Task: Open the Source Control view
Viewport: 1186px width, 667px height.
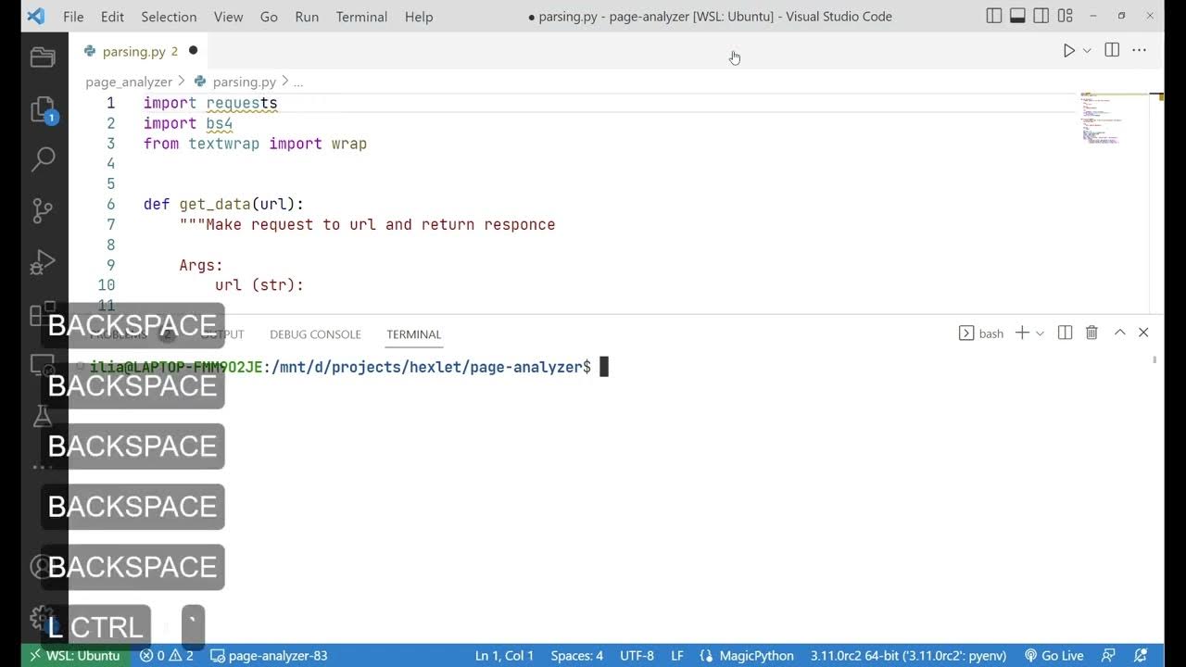Action: pyautogui.click(x=44, y=210)
